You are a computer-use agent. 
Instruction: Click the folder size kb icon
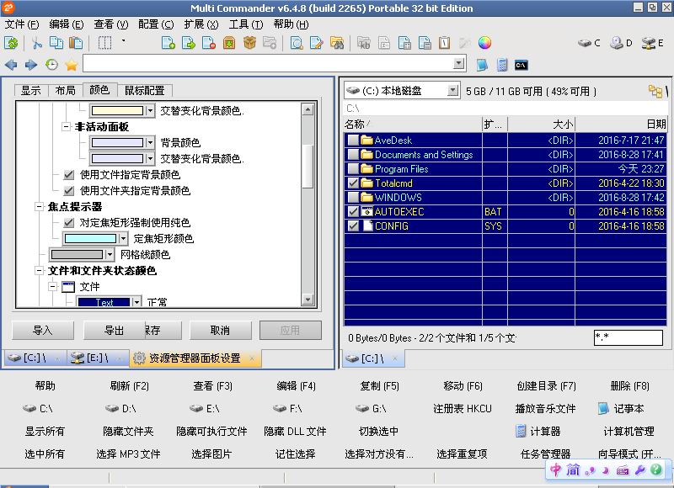point(364,43)
